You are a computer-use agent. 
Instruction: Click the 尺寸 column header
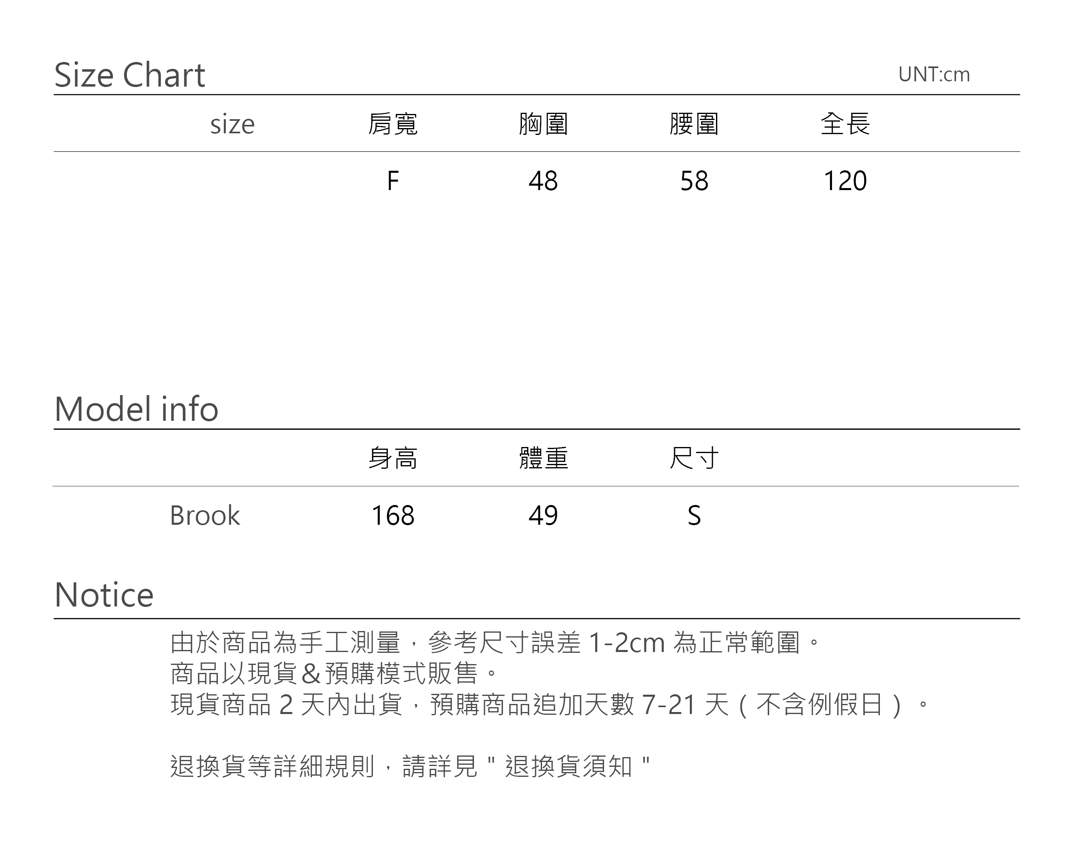(694, 458)
